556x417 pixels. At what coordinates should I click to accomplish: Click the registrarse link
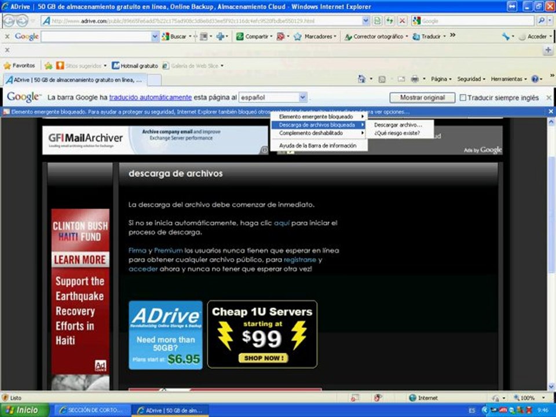click(x=299, y=259)
